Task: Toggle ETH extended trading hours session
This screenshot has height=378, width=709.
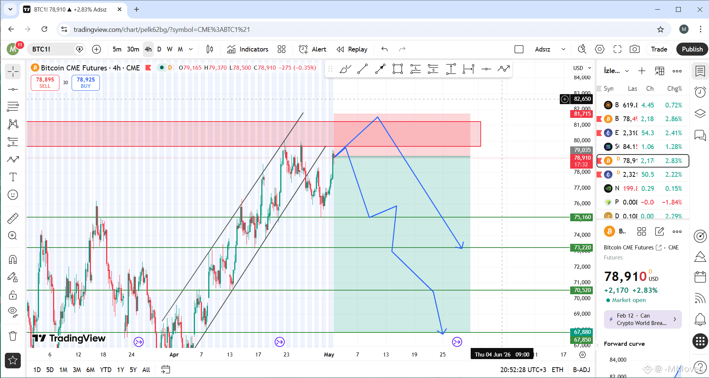Action: point(558,370)
